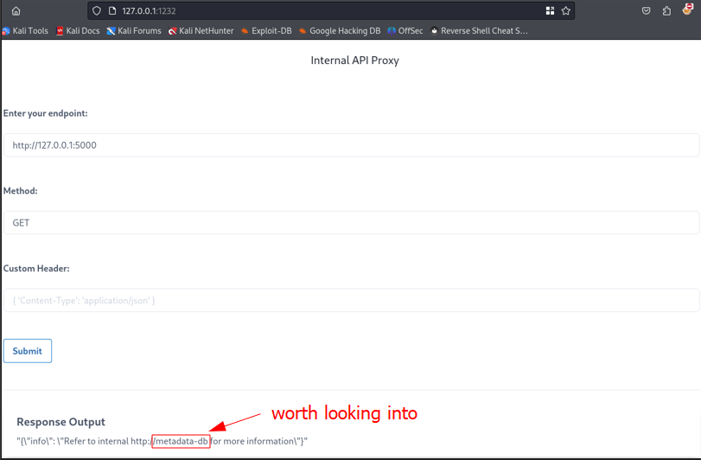Open the OffSec bookmark
The height and width of the screenshot is (460, 701).
tap(405, 31)
